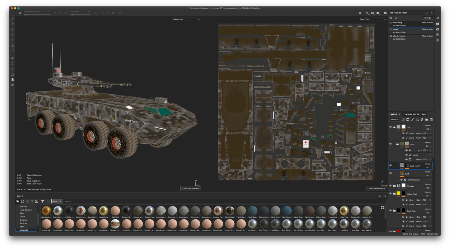Click the transform manipulator icon in top toolbar
Viewport: 450px width, 248px height.
(x=20, y=13)
